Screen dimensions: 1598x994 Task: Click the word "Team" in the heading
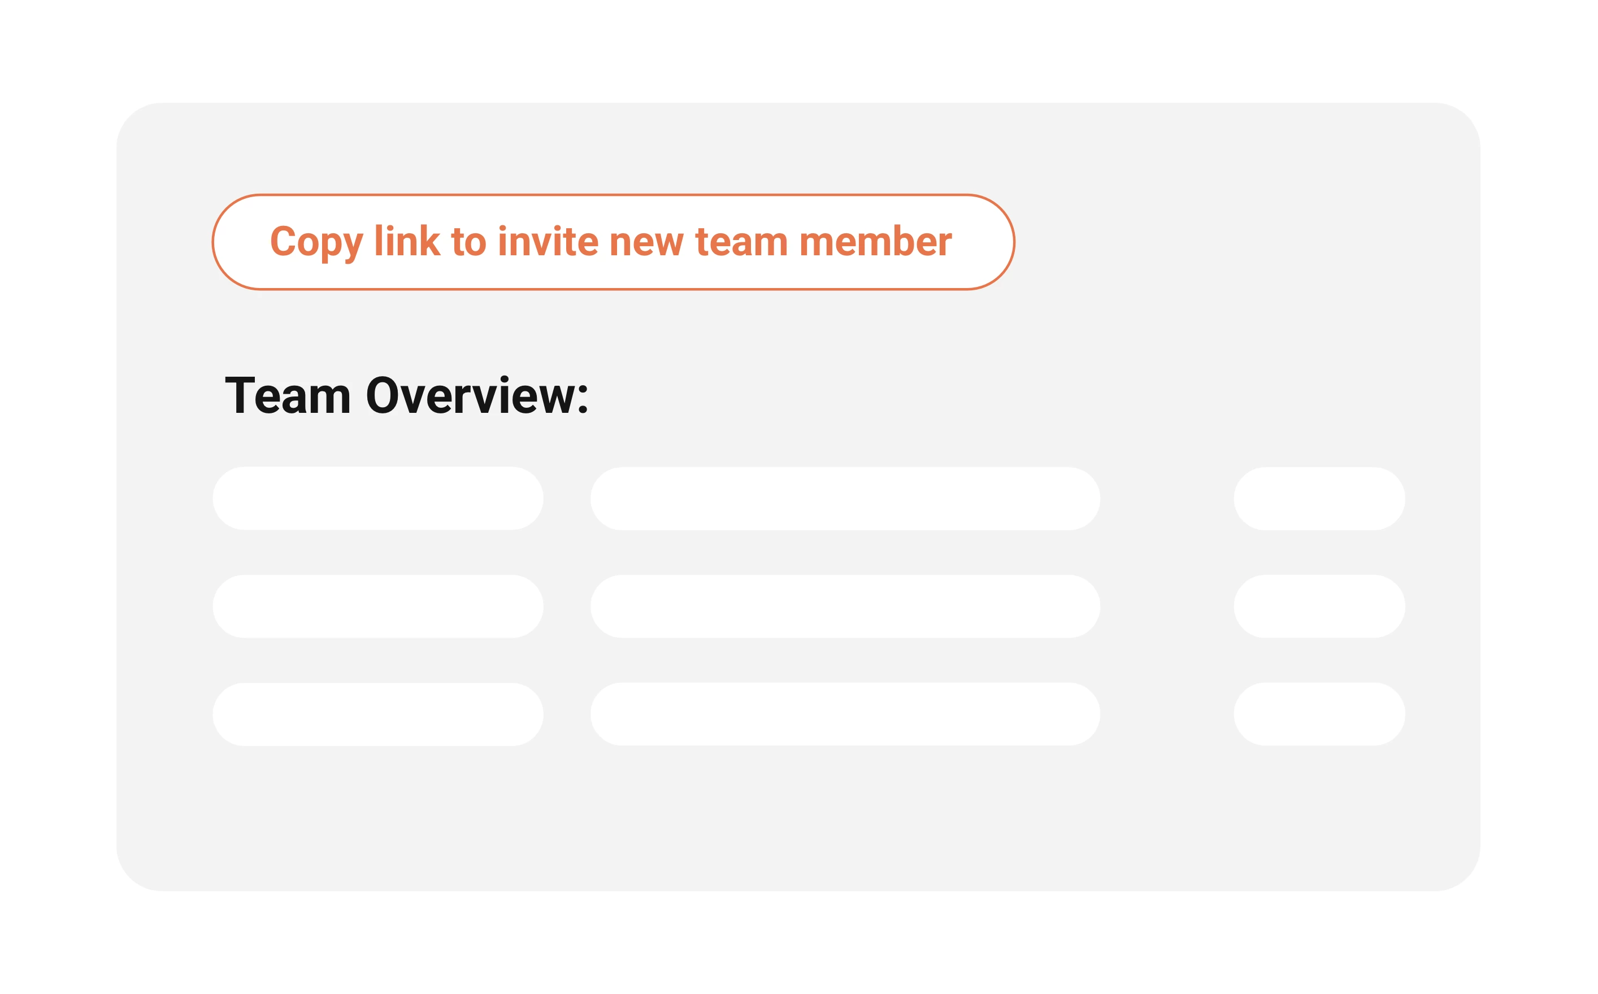point(288,396)
